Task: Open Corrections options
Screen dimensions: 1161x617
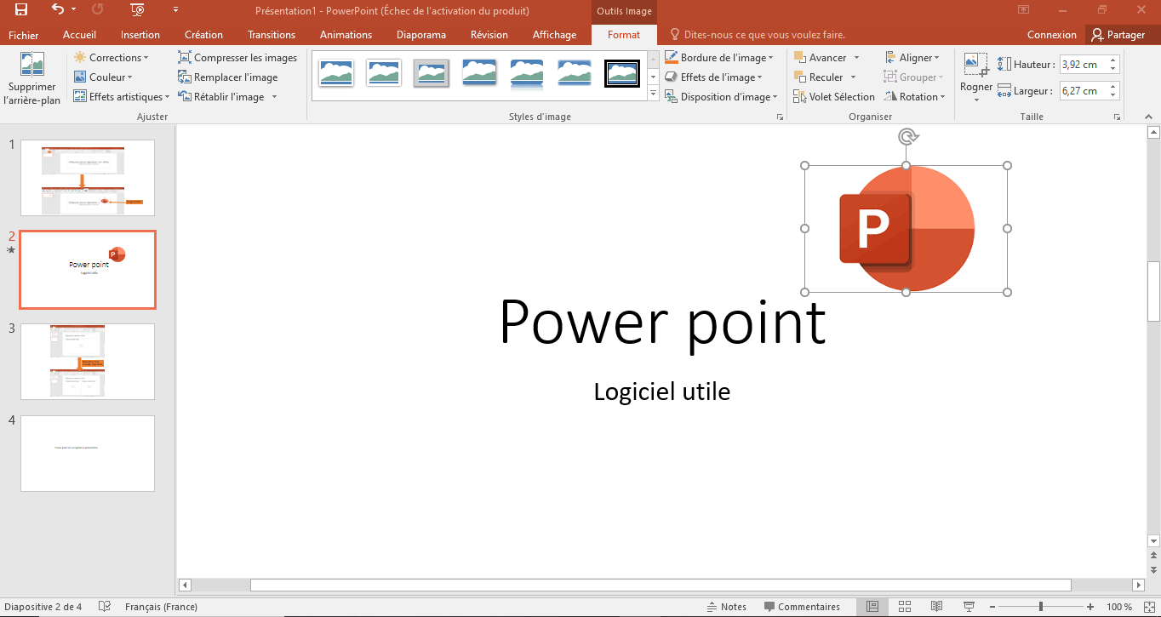Action: tap(112, 58)
